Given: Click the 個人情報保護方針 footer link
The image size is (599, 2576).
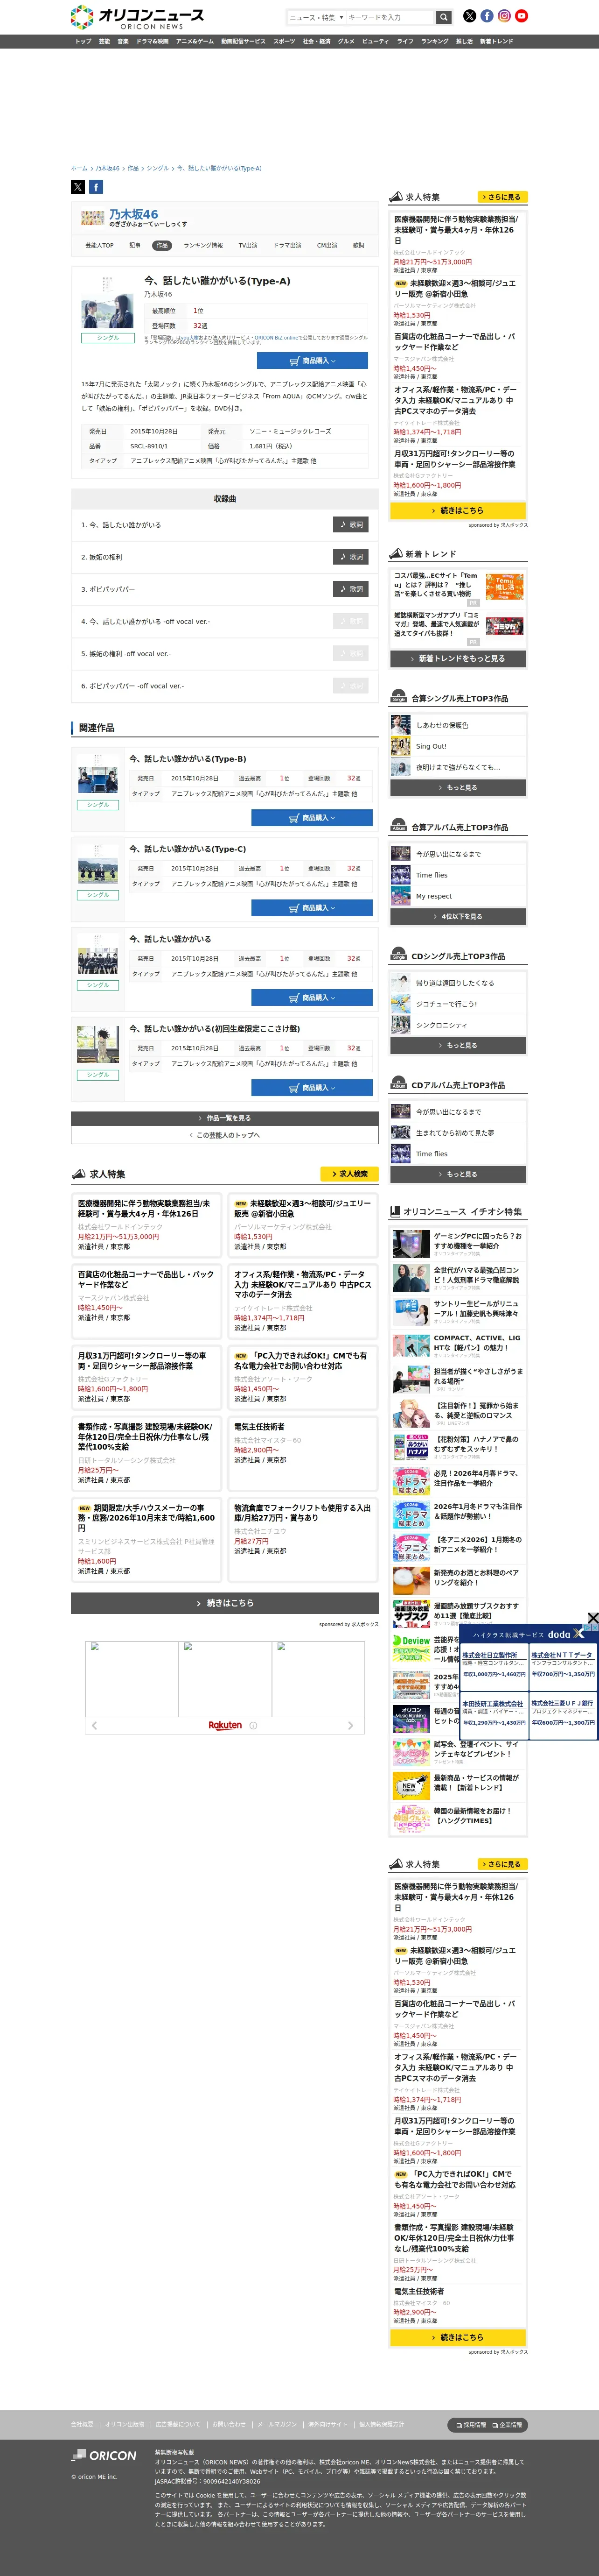Looking at the screenshot, I should [381, 2425].
